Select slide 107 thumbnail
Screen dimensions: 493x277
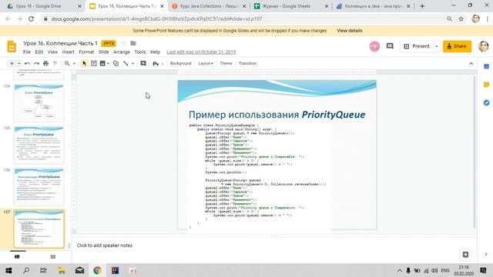tap(39, 229)
